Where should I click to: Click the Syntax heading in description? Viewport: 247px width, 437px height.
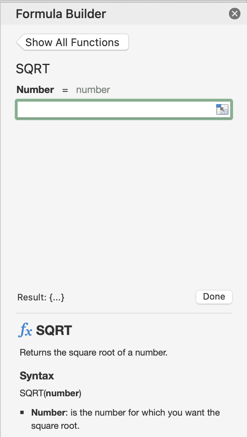pos(36,376)
